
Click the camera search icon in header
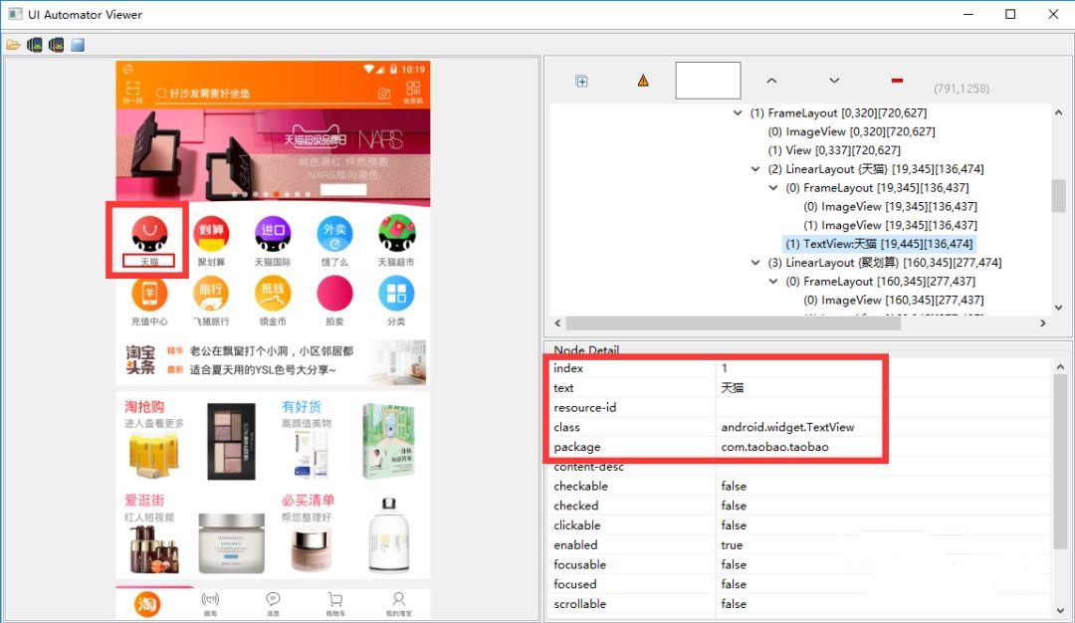point(384,94)
